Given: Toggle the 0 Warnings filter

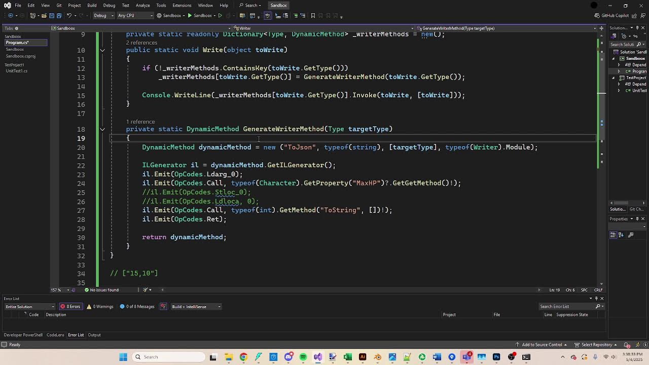Looking at the screenshot, I should tap(100, 307).
